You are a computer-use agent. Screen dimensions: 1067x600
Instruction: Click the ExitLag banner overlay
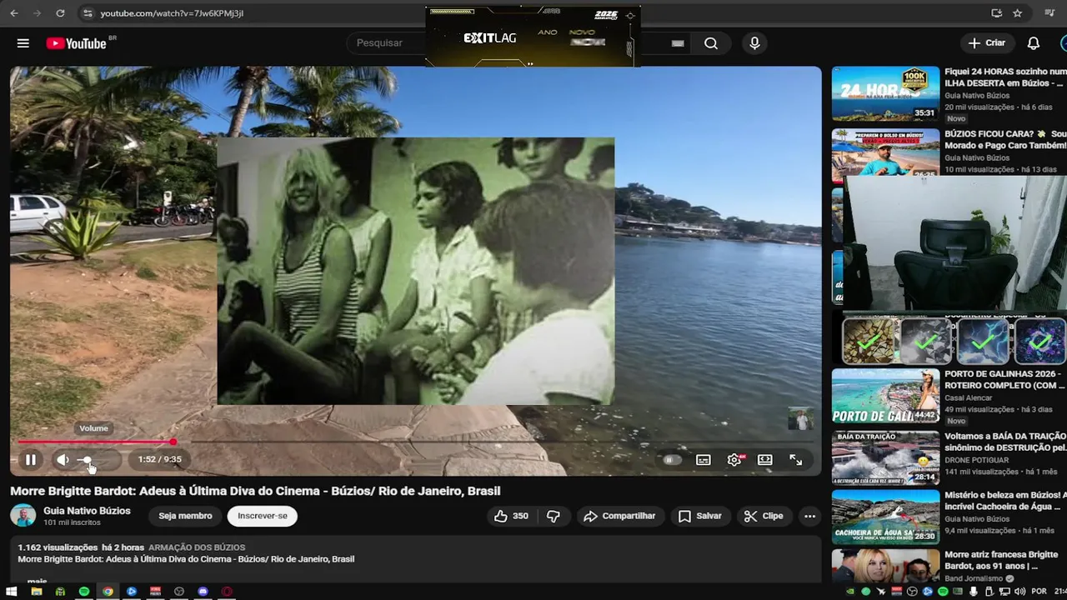point(533,37)
